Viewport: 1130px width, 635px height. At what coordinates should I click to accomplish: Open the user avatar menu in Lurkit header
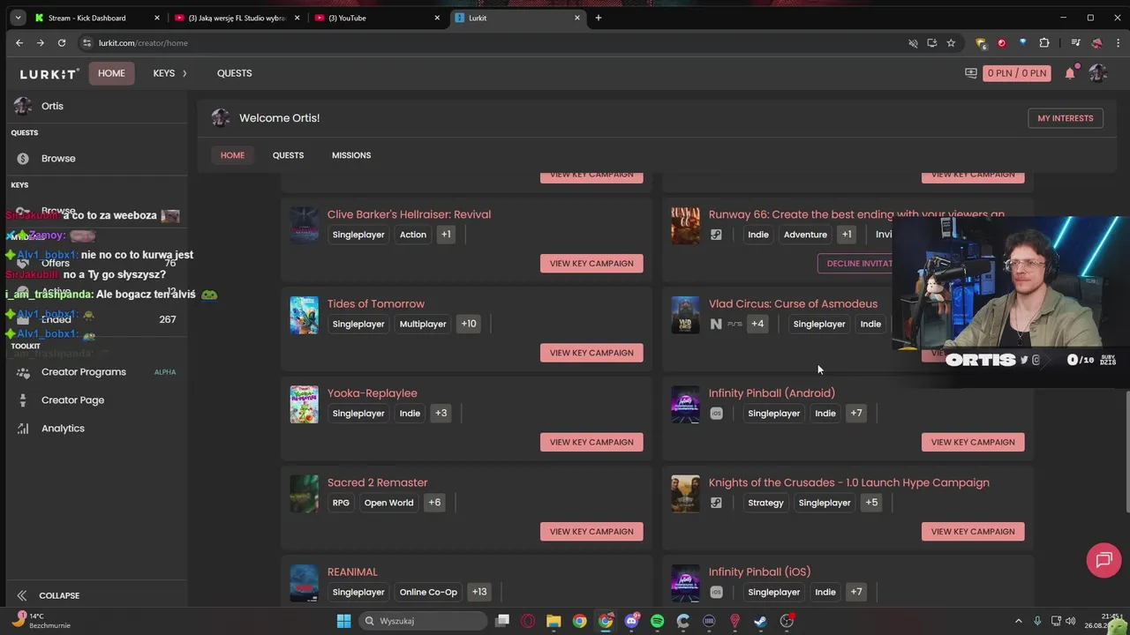1097,73
